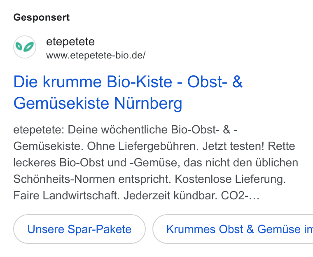This screenshot has width=313, height=257.
Task: Click "Schönheits-Normen entspricht" in the description
Action: [x=92, y=179]
